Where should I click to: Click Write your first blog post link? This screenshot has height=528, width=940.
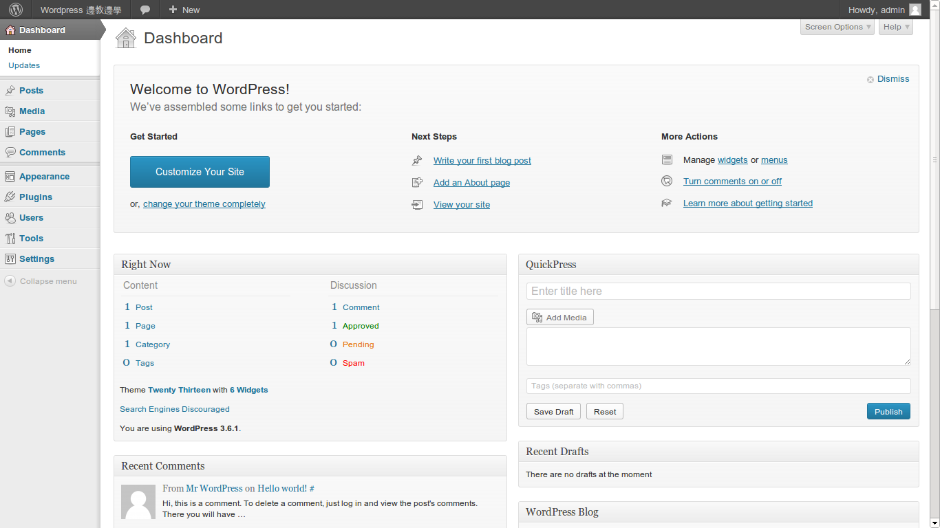click(x=482, y=160)
